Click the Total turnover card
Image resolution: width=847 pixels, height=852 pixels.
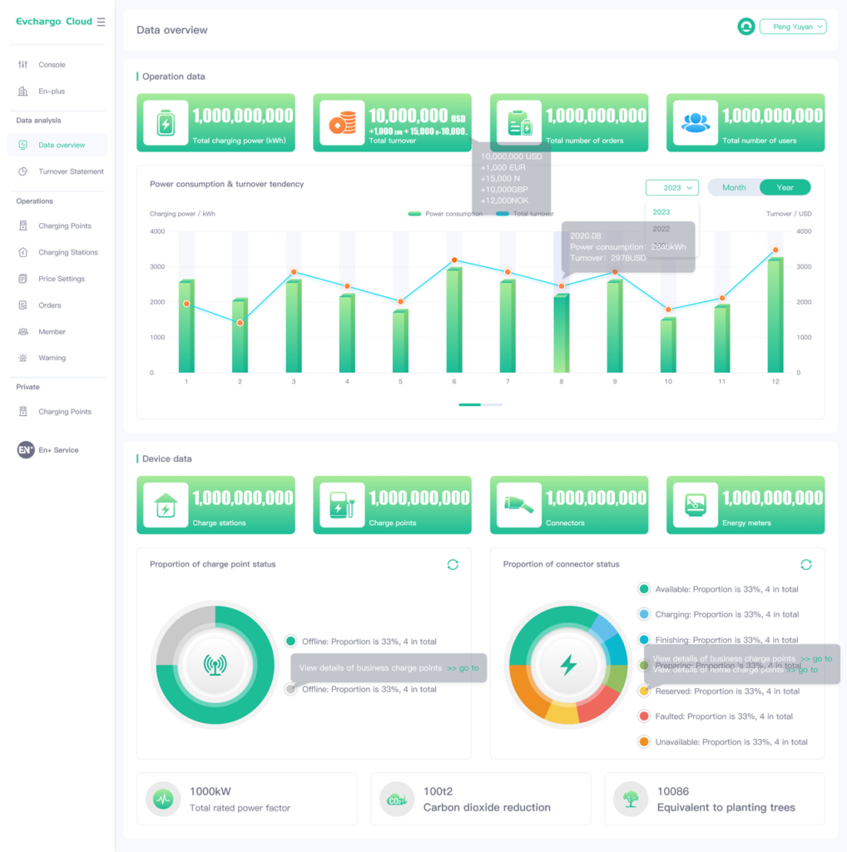[392, 123]
